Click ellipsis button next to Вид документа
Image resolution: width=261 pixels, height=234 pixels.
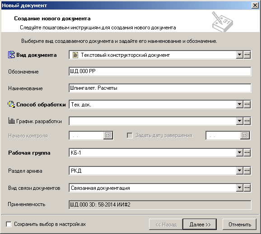247,55
